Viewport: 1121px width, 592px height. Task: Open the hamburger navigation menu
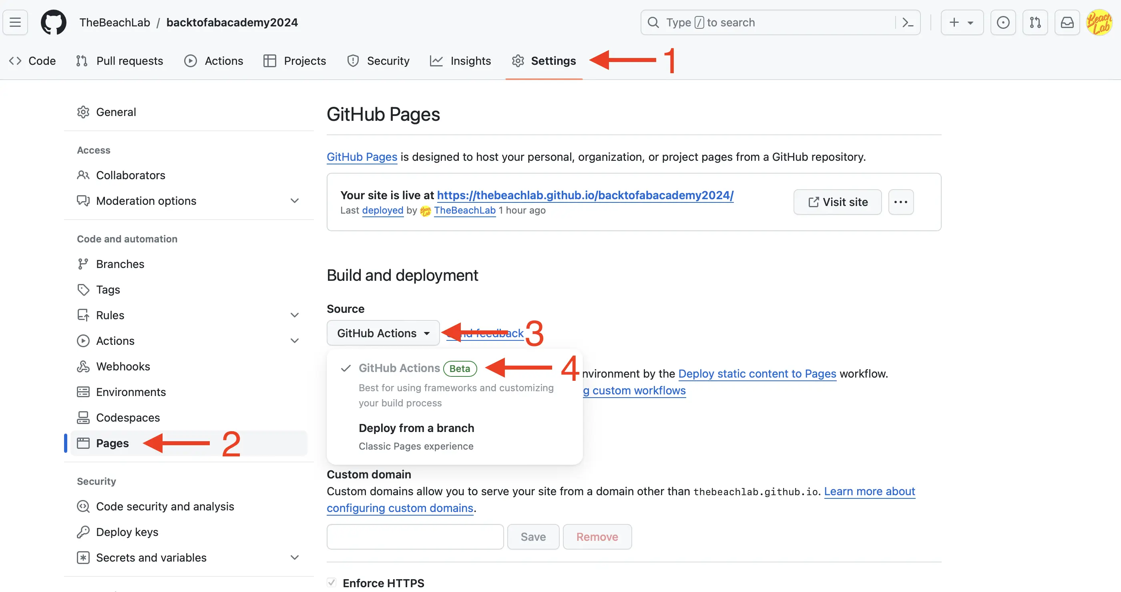(x=15, y=22)
